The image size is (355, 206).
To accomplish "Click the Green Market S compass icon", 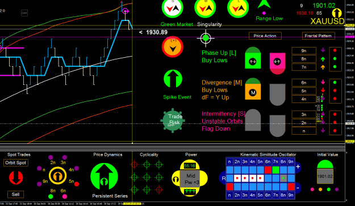I will point(173,8).
